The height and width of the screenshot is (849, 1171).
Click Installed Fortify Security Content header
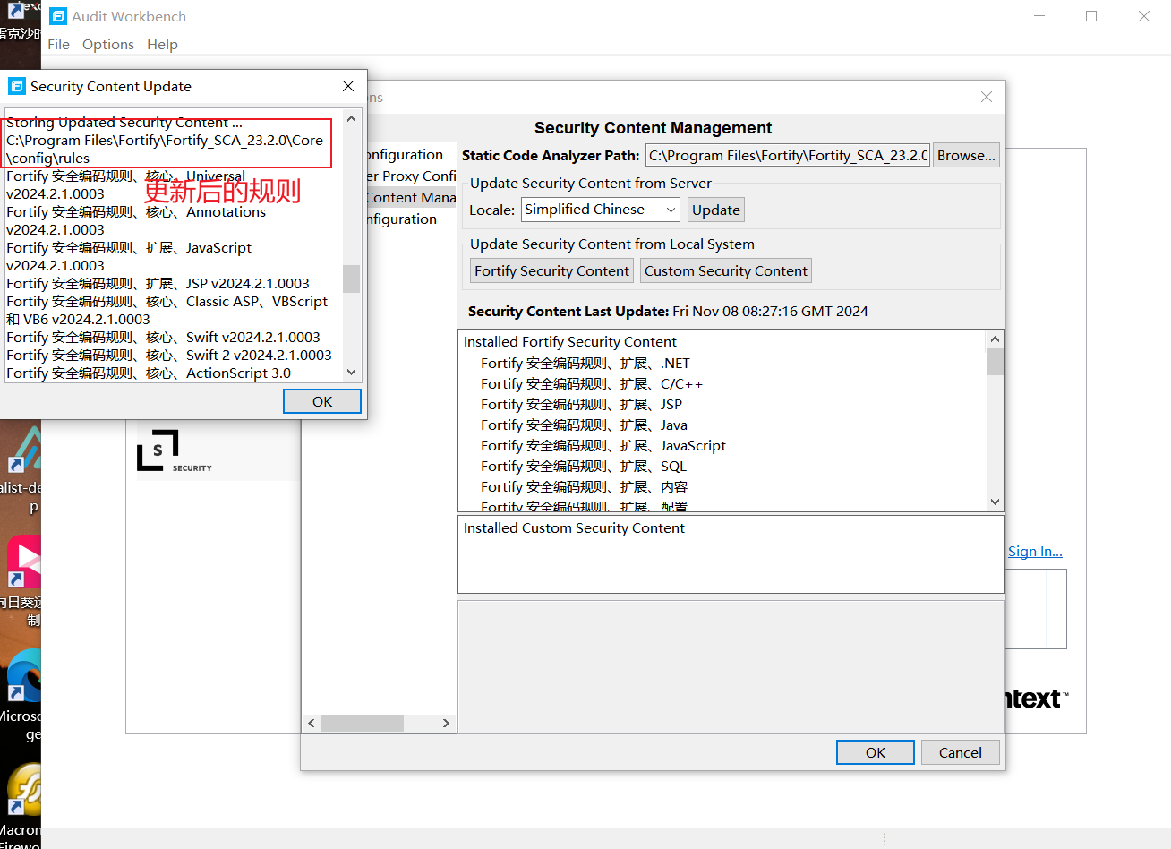pyautogui.click(x=570, y=341)
